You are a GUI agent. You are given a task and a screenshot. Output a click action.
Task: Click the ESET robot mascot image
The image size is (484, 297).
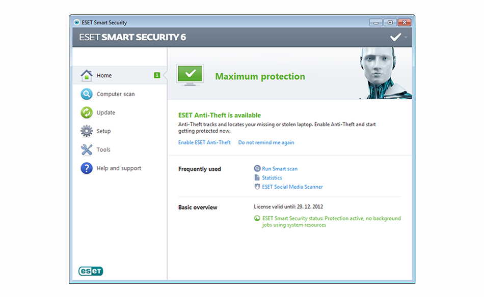(385, 73)
